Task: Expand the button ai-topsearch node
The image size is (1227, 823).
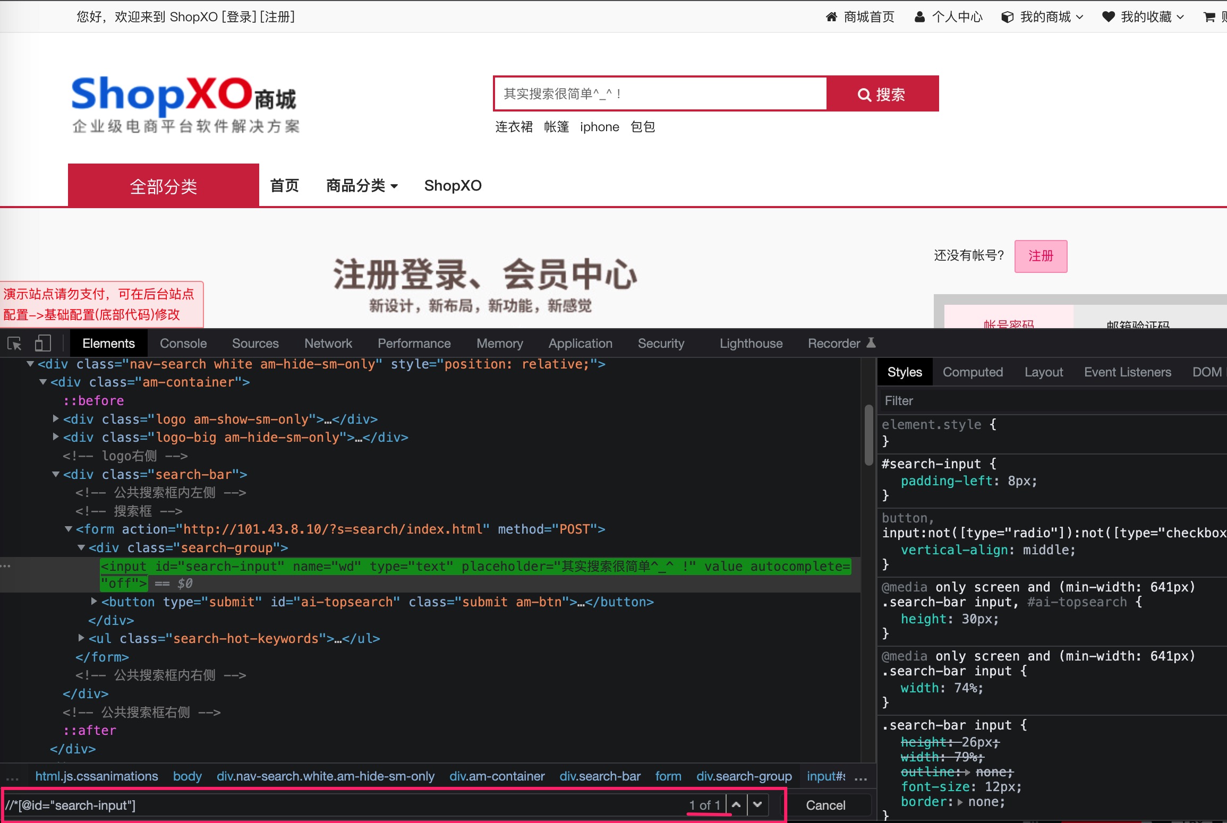Action: 94,601
